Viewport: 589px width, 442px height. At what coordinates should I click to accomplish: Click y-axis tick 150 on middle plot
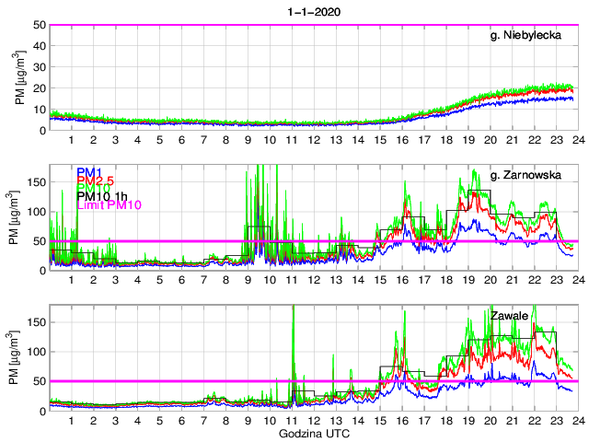[x=35, y=182]
